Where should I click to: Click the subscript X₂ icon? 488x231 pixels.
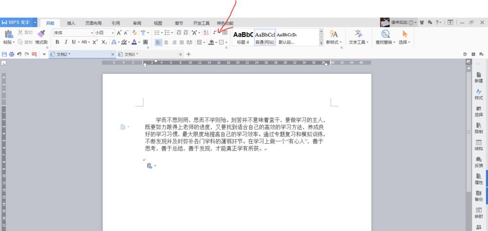coord(104,42)
